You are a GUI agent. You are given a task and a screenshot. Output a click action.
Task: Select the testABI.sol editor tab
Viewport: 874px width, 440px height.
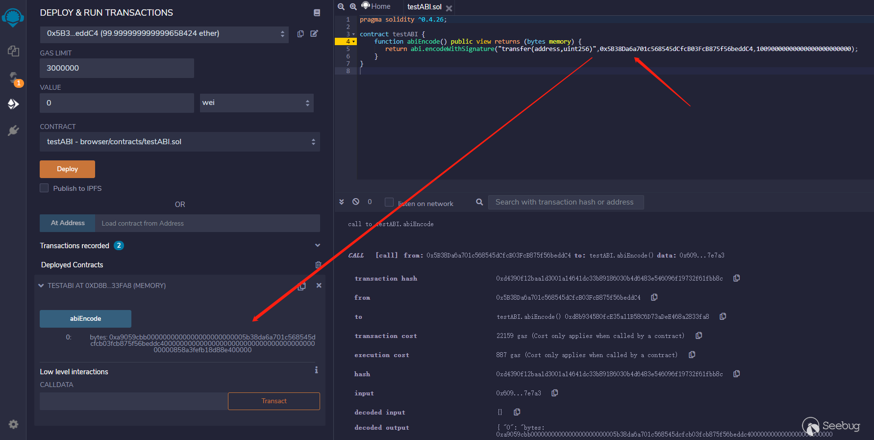(x=424, y=7)
